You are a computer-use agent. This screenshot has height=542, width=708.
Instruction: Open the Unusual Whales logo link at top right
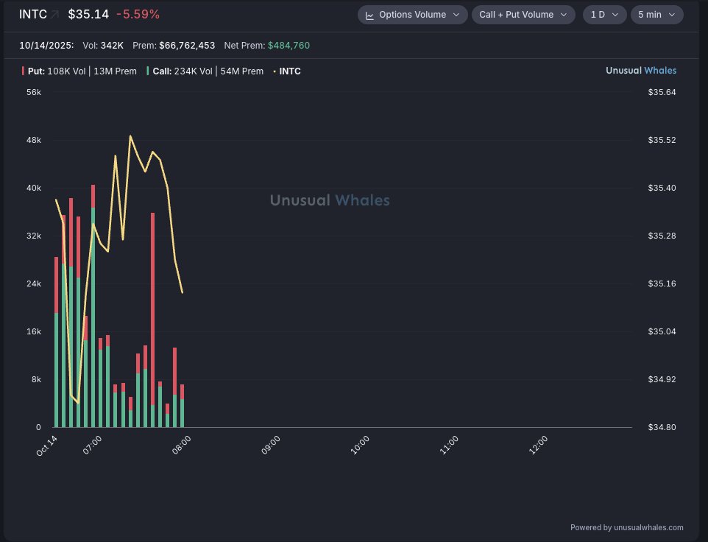pos(640,71)
